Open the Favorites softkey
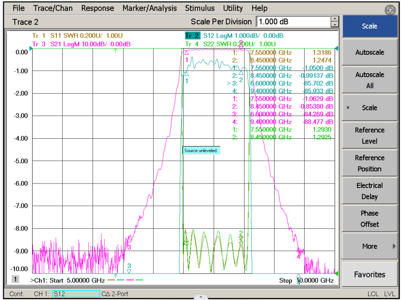401x300 pixels. coord(370,274)
